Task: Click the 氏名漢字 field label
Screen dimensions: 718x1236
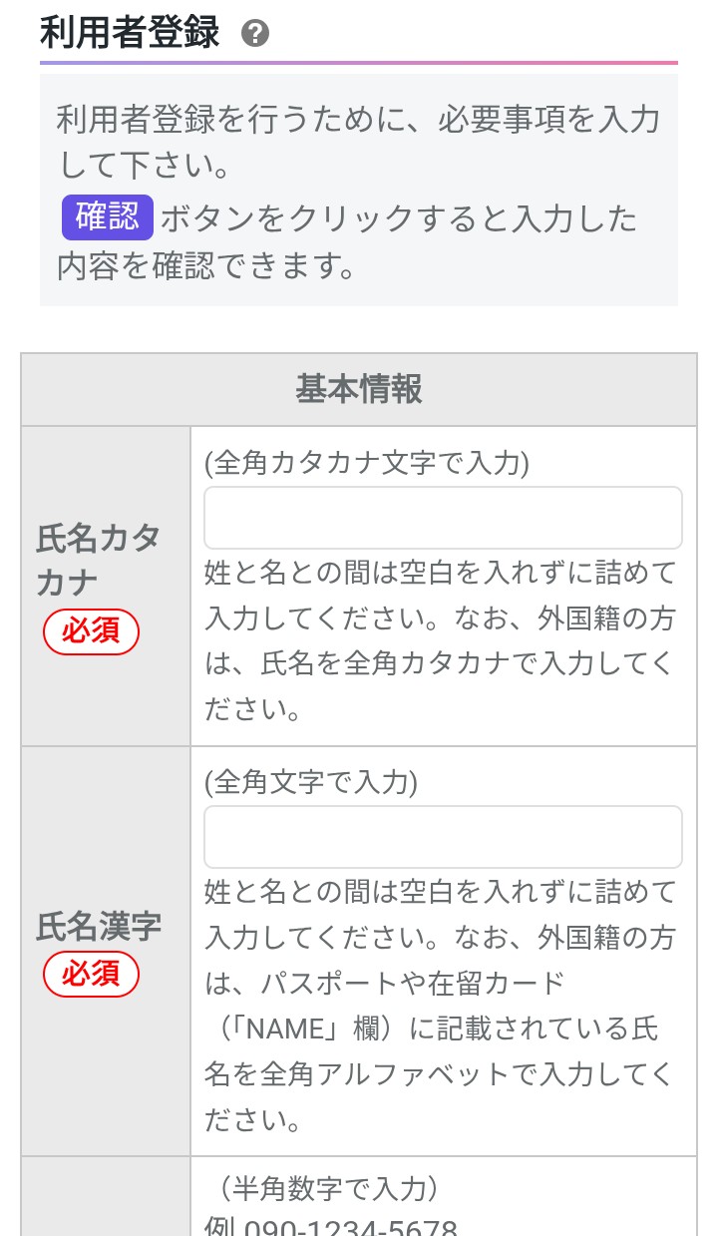Action: click(98, 927)
